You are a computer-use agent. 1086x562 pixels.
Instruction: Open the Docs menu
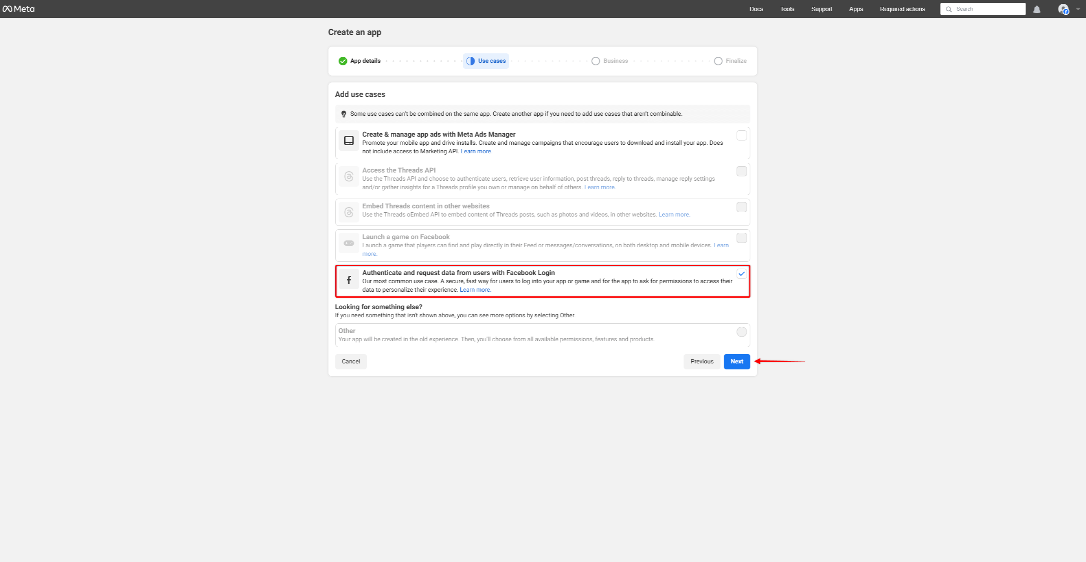(756, 9)
